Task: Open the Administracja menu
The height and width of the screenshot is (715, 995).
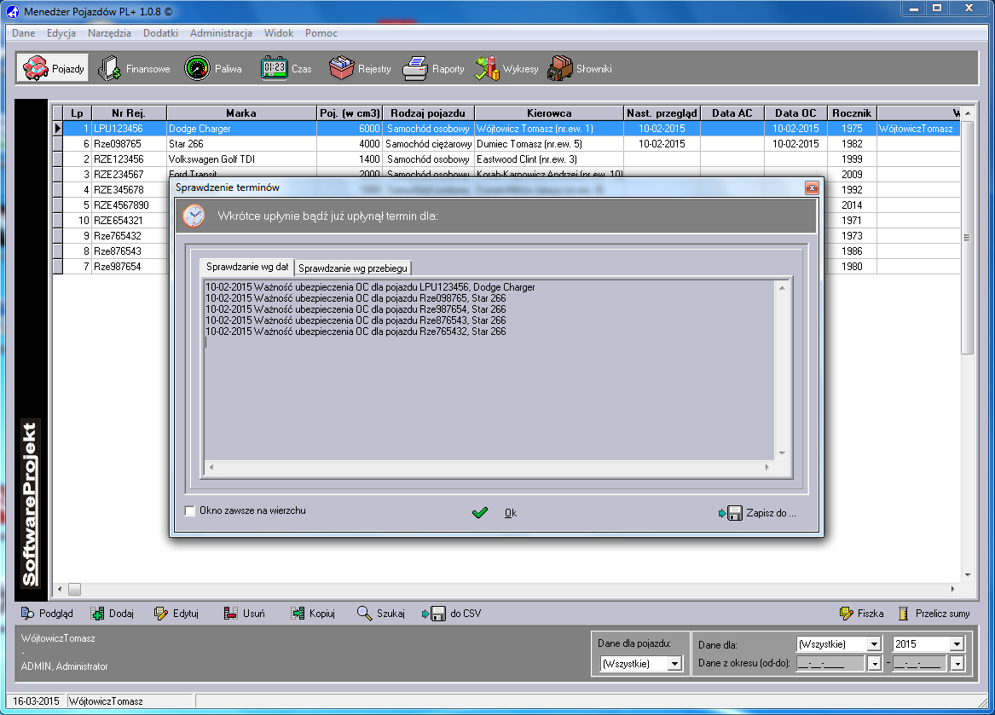Action: tap(221, 33)
